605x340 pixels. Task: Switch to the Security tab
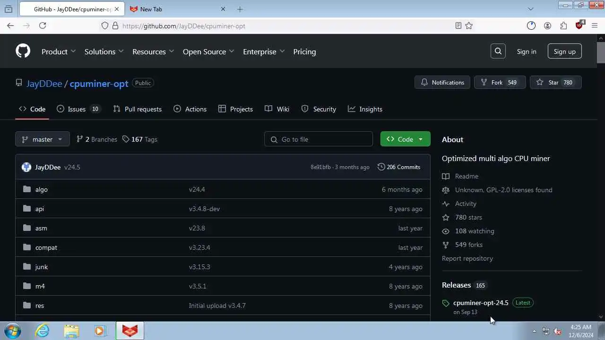319,109
